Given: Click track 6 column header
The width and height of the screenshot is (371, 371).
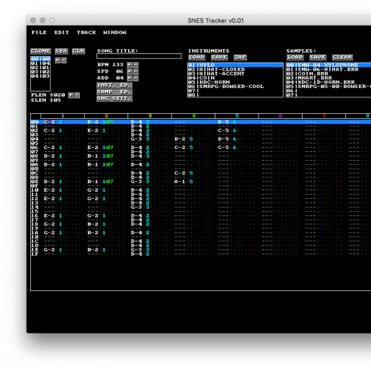Looking at the screenshot, I should coord(280,116).
